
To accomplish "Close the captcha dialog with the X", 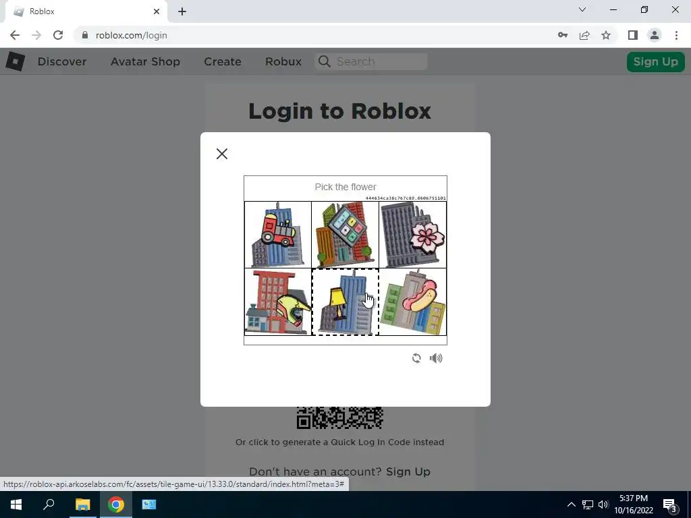I will 221,154.
